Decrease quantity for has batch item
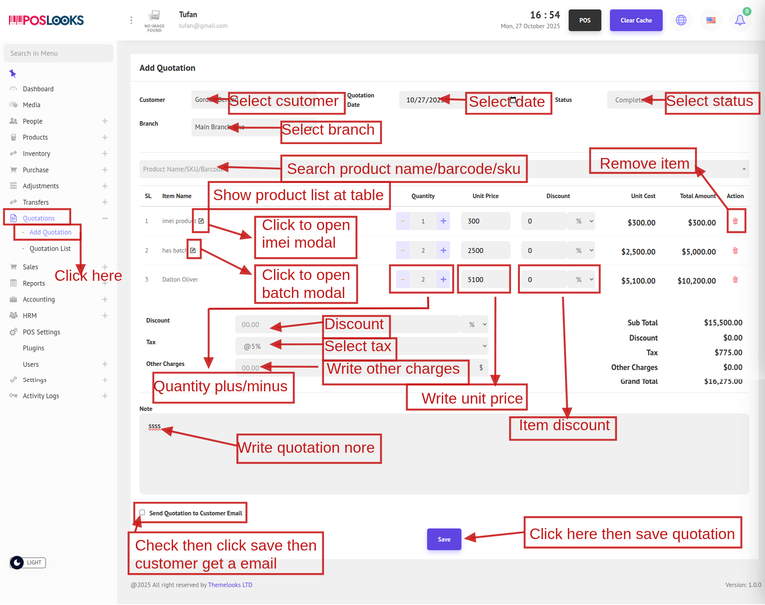Image resolution: width=765 pixels, height=605 pixels. 403,251
